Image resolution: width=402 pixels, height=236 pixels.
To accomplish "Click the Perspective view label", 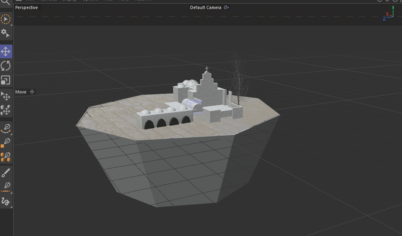I will click(27, 8).
